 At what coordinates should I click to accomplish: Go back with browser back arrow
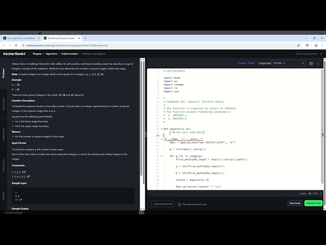pos(4,45)
